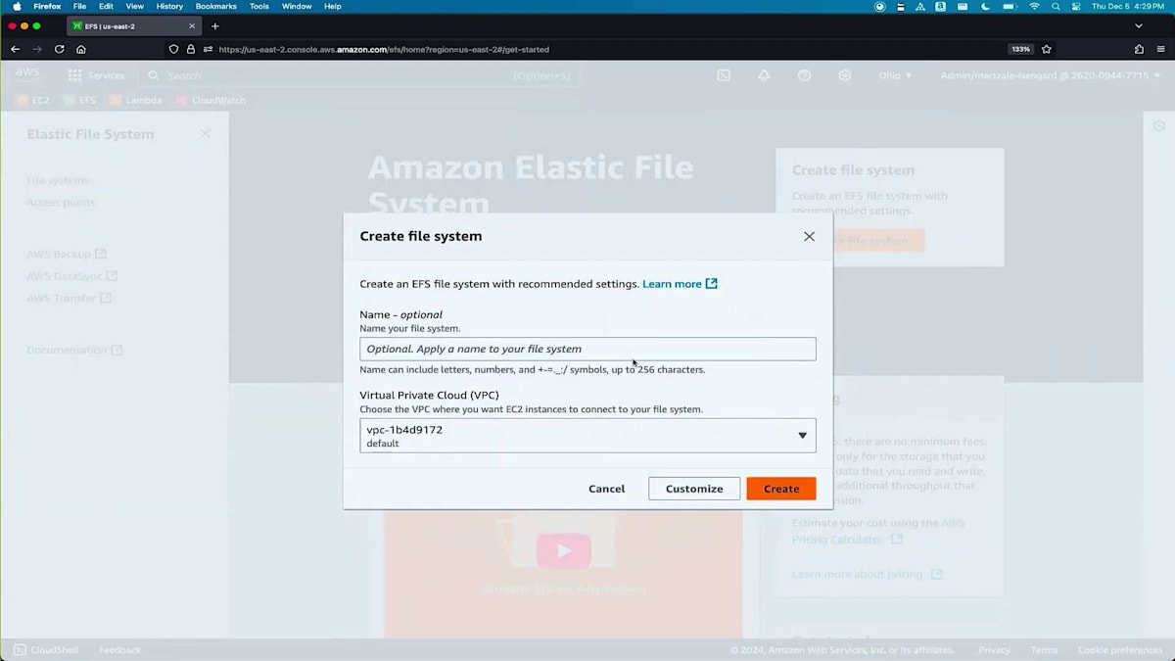Click the tracking protection shield icon
The height and width of the screenshot is (661, 1175).
click(174, 49)
